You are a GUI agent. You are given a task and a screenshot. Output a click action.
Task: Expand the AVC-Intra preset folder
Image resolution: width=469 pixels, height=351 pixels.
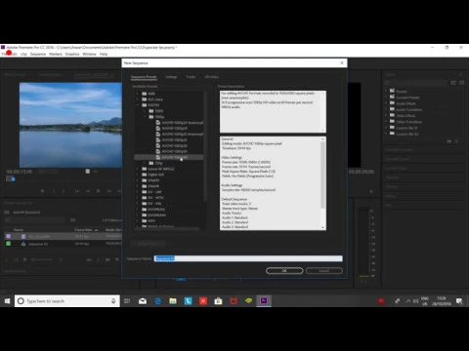[138, 99]
